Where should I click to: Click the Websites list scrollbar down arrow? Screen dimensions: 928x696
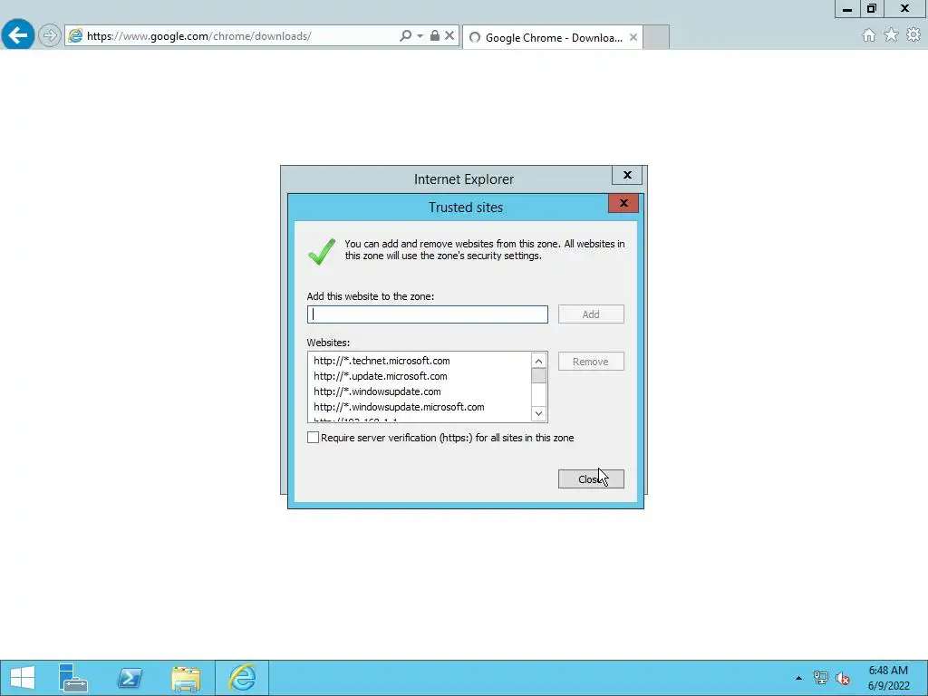click(x=538, y=413)
